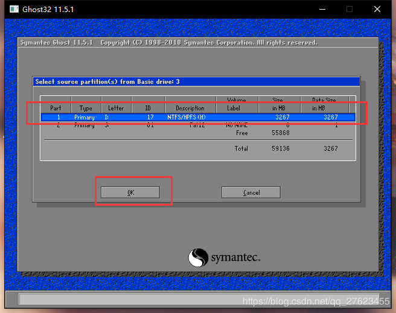Minimize the Ghost32 window
The width and height of the screenshot is (396, 313).
click(322, 9)
